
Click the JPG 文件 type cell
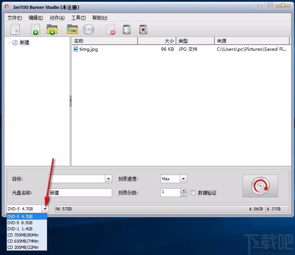click(x=188, y=49)
